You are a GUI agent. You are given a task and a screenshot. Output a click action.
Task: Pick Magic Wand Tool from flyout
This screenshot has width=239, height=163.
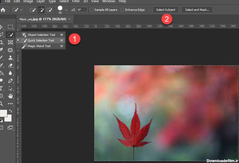point(41,46)
